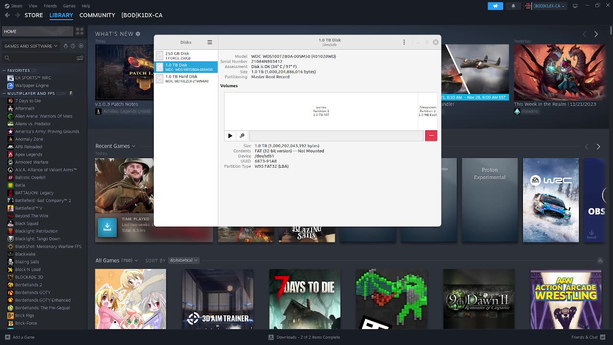Open additional partition options gears icon
This screenshot has height=345, width=613.
point(242,136)
